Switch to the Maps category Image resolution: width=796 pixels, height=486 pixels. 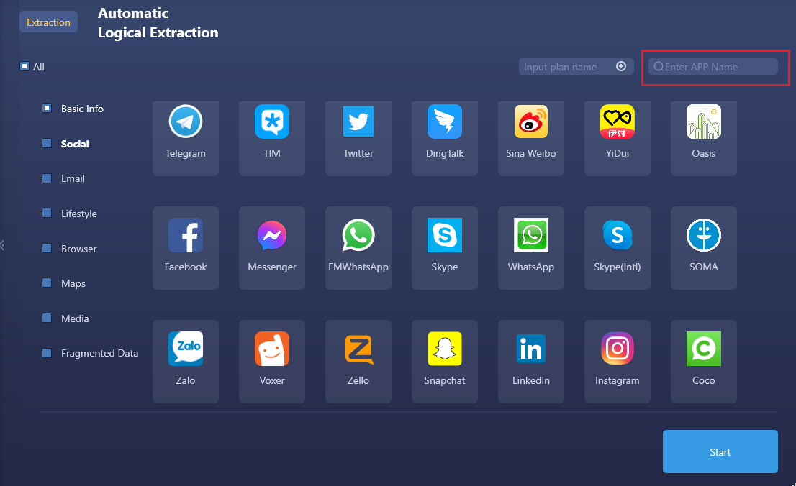(x=73, y=283)
